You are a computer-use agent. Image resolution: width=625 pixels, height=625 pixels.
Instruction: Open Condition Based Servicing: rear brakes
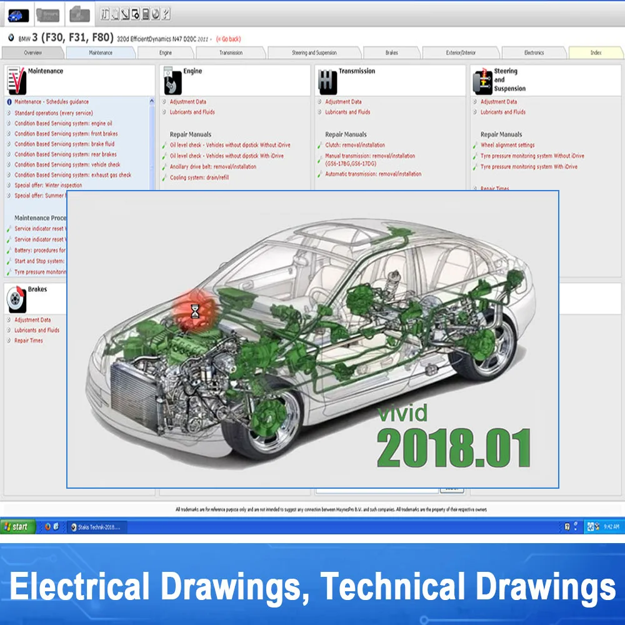[x=66, y=154]
